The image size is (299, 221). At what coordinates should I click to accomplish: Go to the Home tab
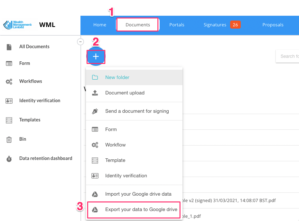click(x=100, y=25)
